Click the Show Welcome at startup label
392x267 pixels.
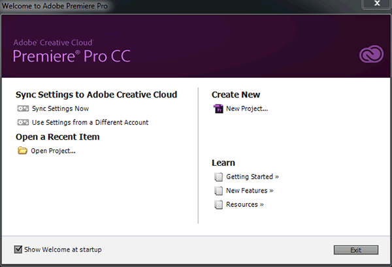[63, 249]
